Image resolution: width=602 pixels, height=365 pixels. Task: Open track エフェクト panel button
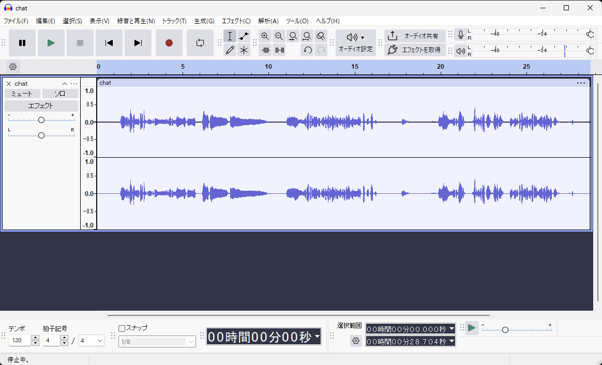pyautogui.click(x=41, y=105)
